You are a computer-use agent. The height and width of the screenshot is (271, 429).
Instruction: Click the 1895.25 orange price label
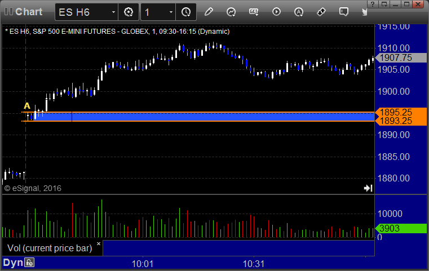pos(401,112)
